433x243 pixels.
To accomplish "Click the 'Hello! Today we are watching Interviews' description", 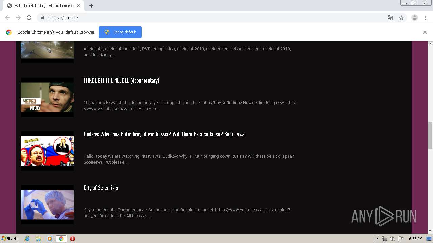I will (x=189, y=159).
